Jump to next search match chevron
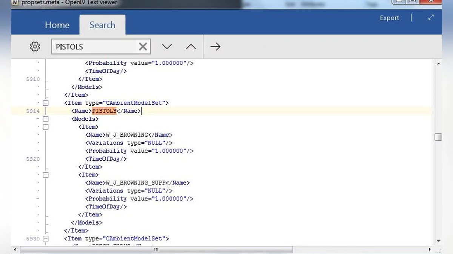Viewport: 453px width, 254px height. [167, 47]
